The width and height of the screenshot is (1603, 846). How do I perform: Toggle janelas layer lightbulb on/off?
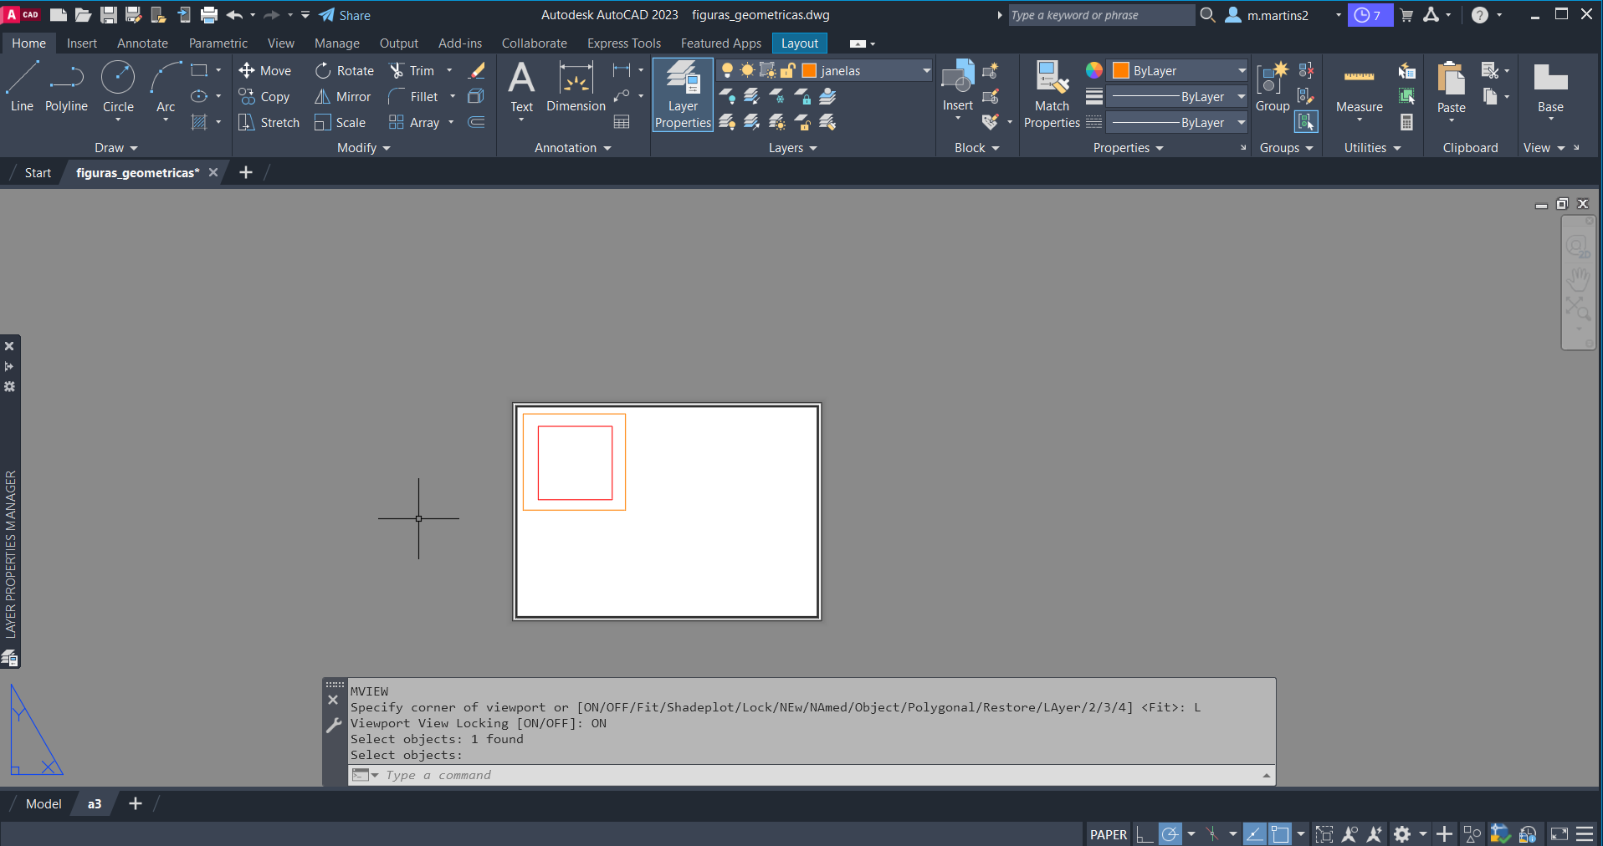[728, 71]
